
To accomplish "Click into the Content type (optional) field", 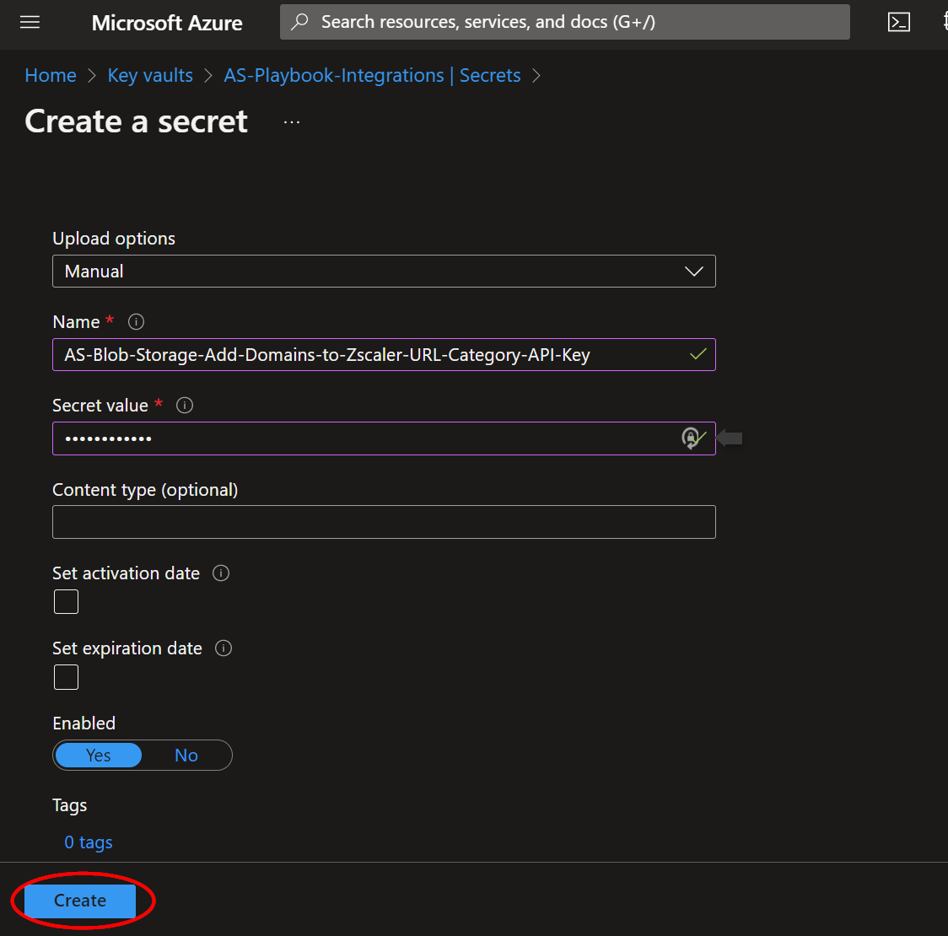I will (x=384, y=522).
